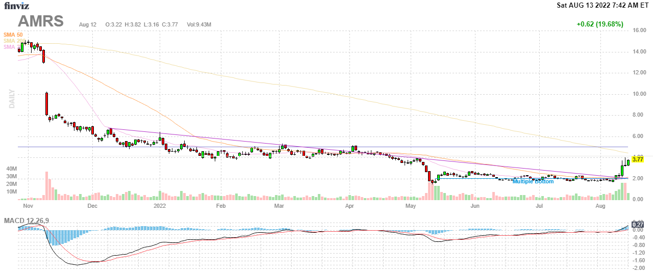Click the Aug label on time axis
653x276 pixels.
pyautogui.click(x=600, y=206)
